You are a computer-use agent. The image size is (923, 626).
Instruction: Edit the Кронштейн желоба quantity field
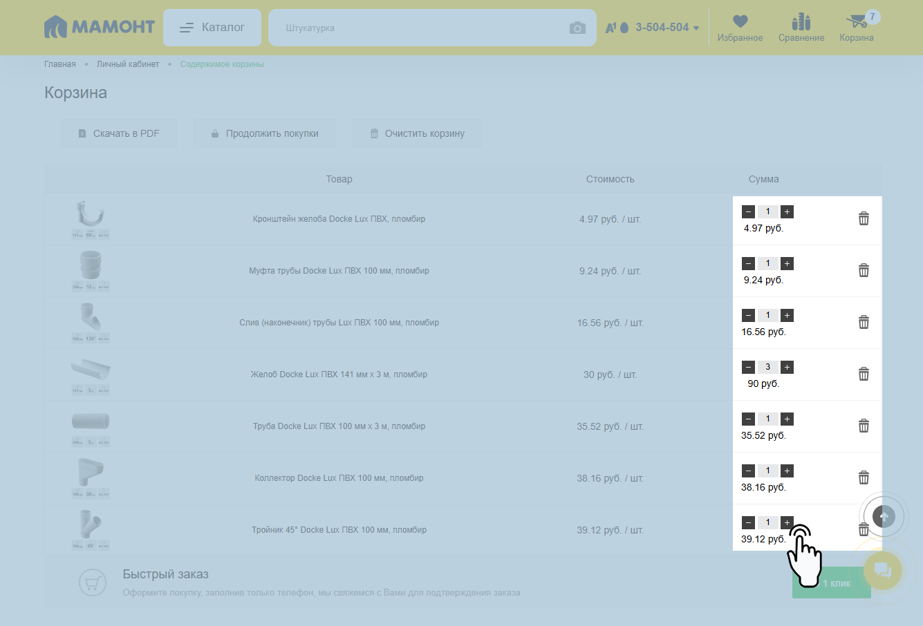(x=767, y=212)
